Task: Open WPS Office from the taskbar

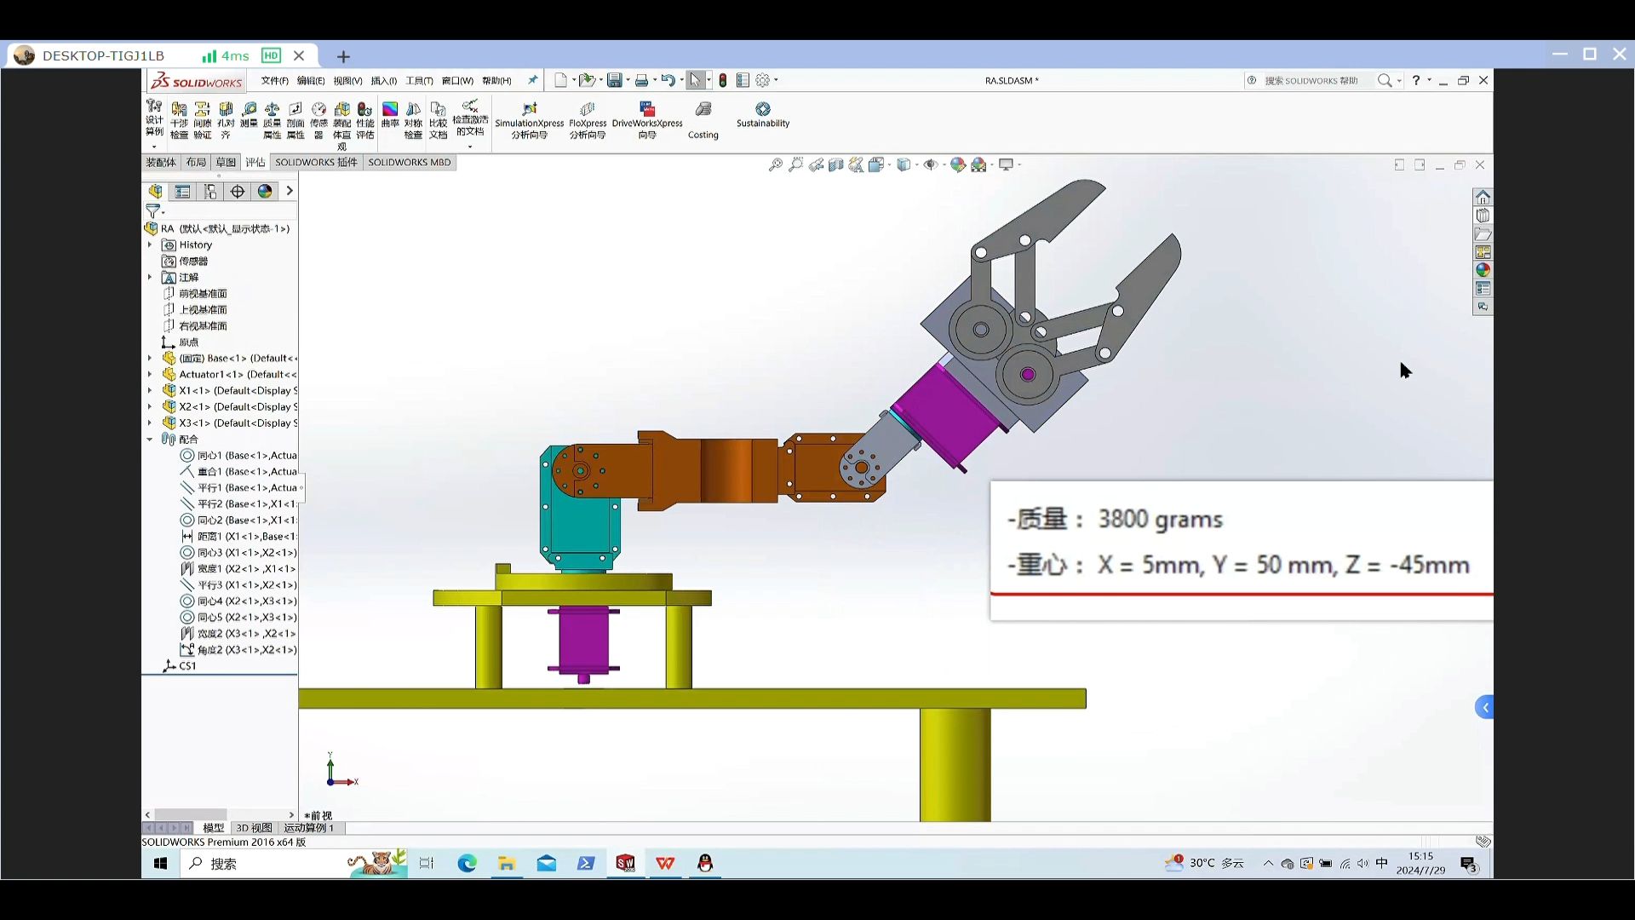Action: [x=665, y=863]
